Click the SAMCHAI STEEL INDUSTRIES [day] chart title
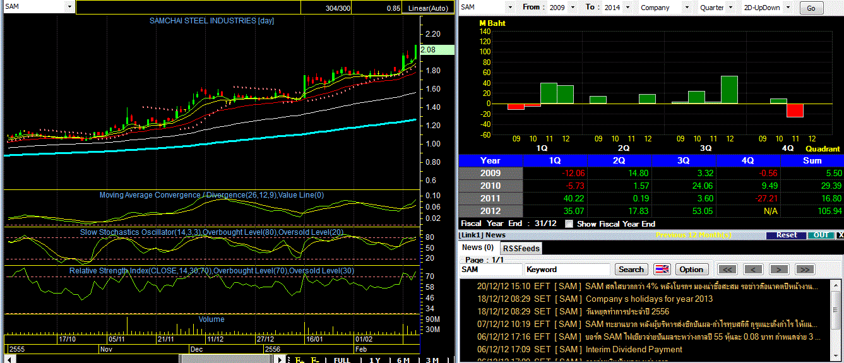This screenshot has height=363, width=844. [211, 21]
